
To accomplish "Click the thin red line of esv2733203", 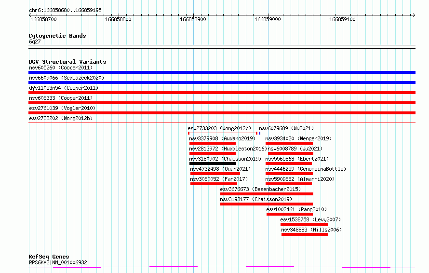I will [223, 133].
